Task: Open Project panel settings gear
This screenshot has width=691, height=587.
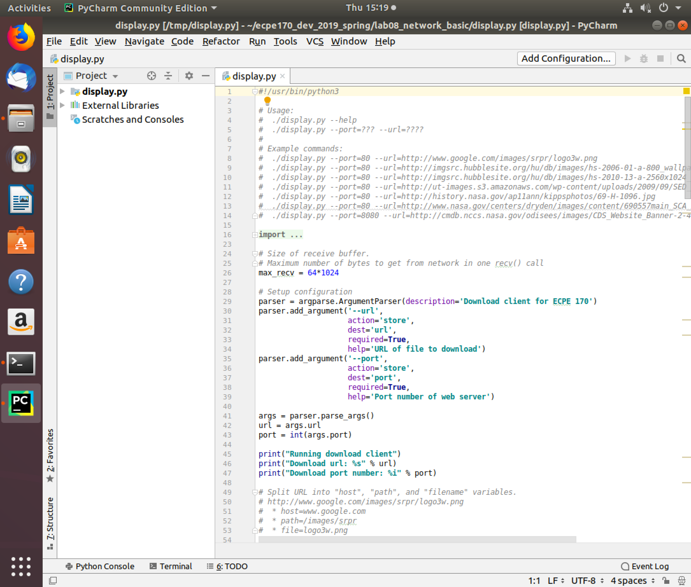Action: [x=189, y=76]
